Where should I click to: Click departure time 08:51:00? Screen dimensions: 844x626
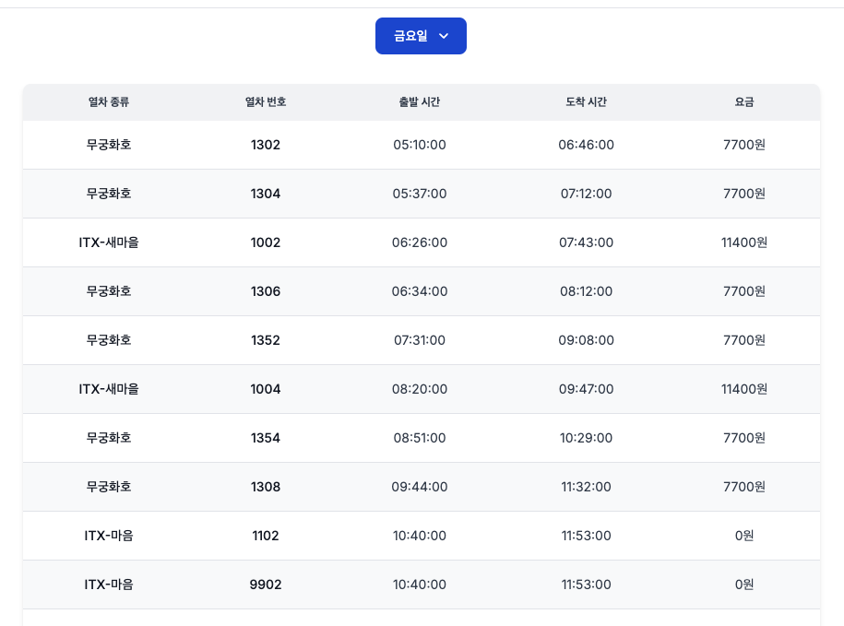click(x=420, y=438)
